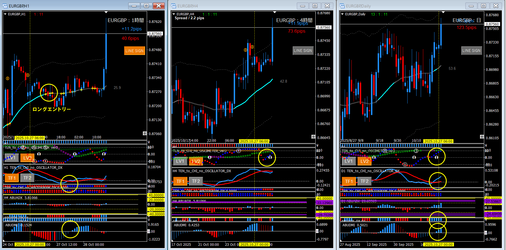The image size is (506, 250).
Task: Minimize the EURGBP,H4 chart window
Action: (x=302, y=6)
